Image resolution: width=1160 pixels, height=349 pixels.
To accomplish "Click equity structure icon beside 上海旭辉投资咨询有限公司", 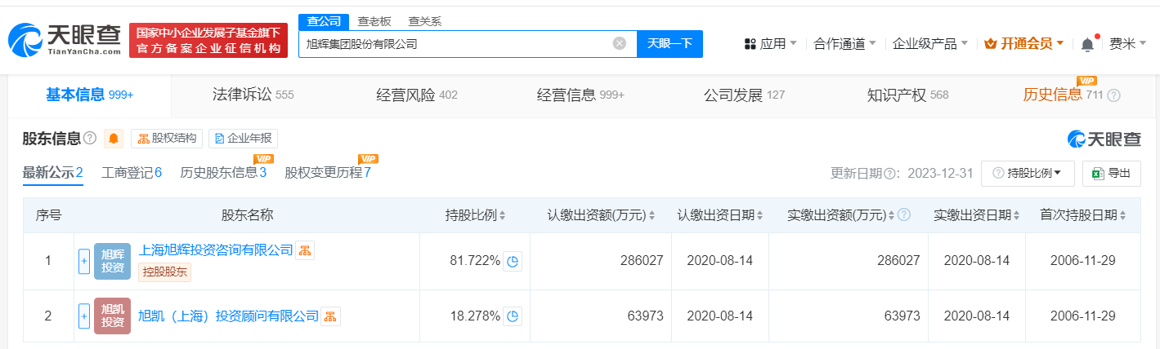I will click(x=304, y=250).
